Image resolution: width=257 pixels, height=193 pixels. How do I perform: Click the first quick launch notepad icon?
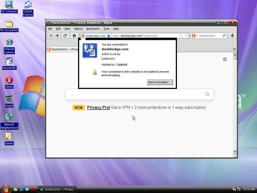click(x=16, y=189)
